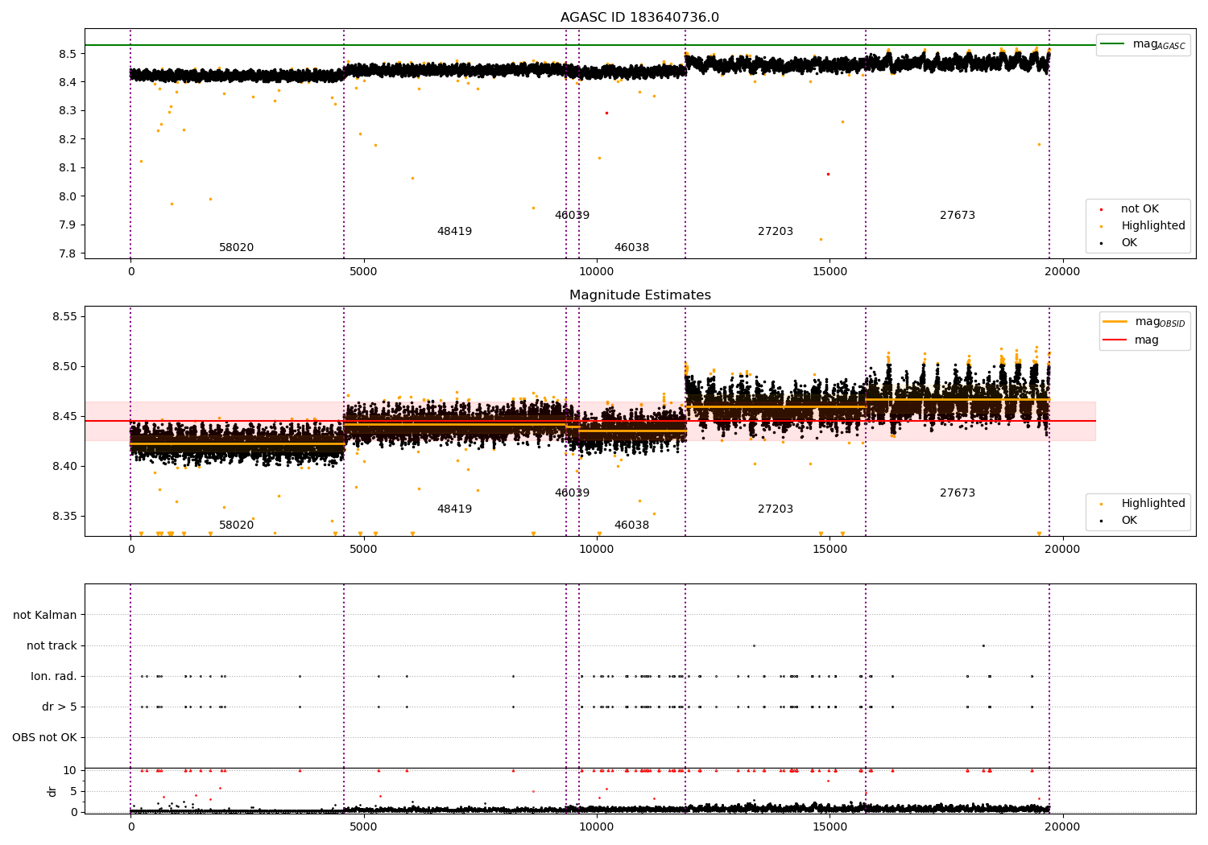Image resolution: width=1208 pixels, height=845 pixels.
Task: Click the 8.35 y-axis tick in middle plot
Action: point(64,516)
